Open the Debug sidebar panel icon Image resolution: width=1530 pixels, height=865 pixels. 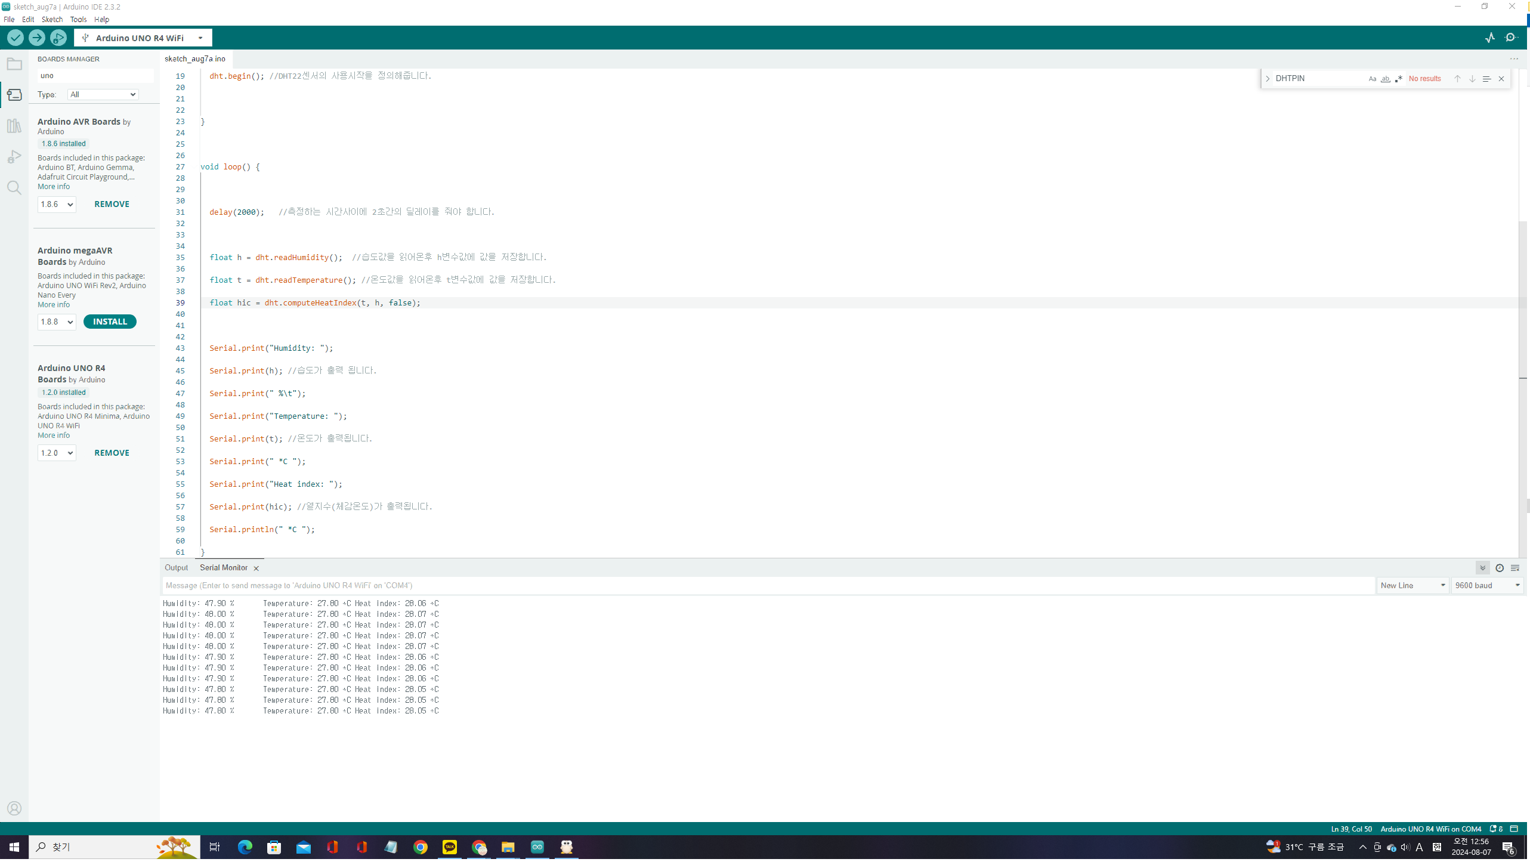click(14, 157)
